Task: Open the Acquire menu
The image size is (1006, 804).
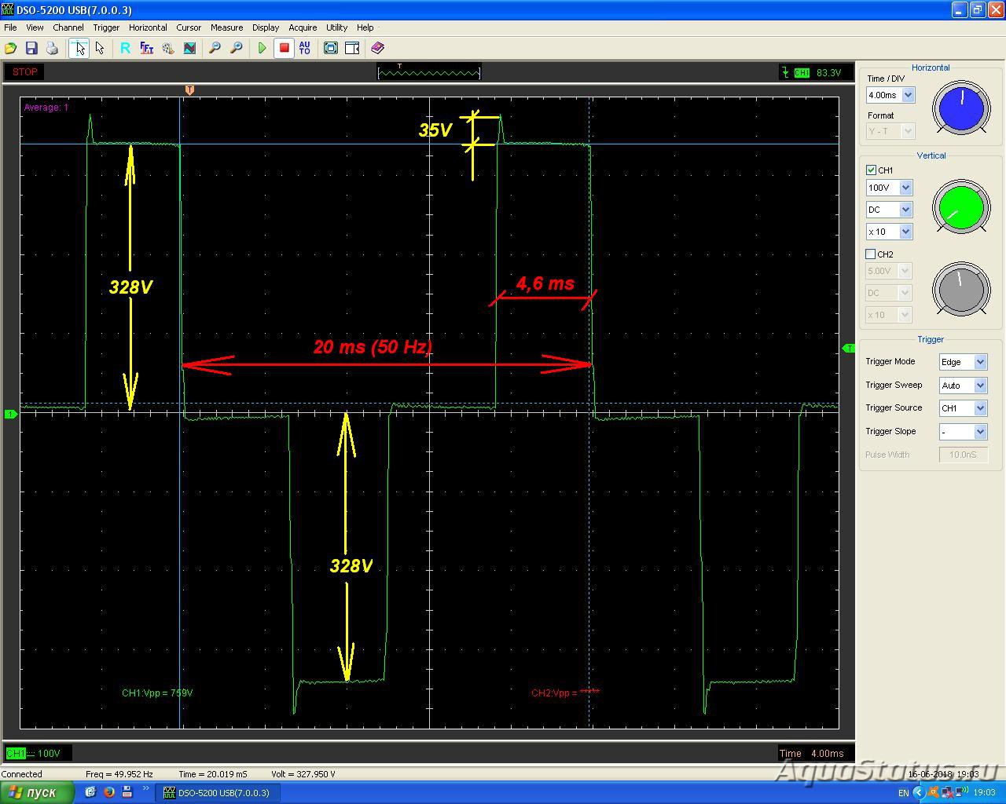Action: 303,27
